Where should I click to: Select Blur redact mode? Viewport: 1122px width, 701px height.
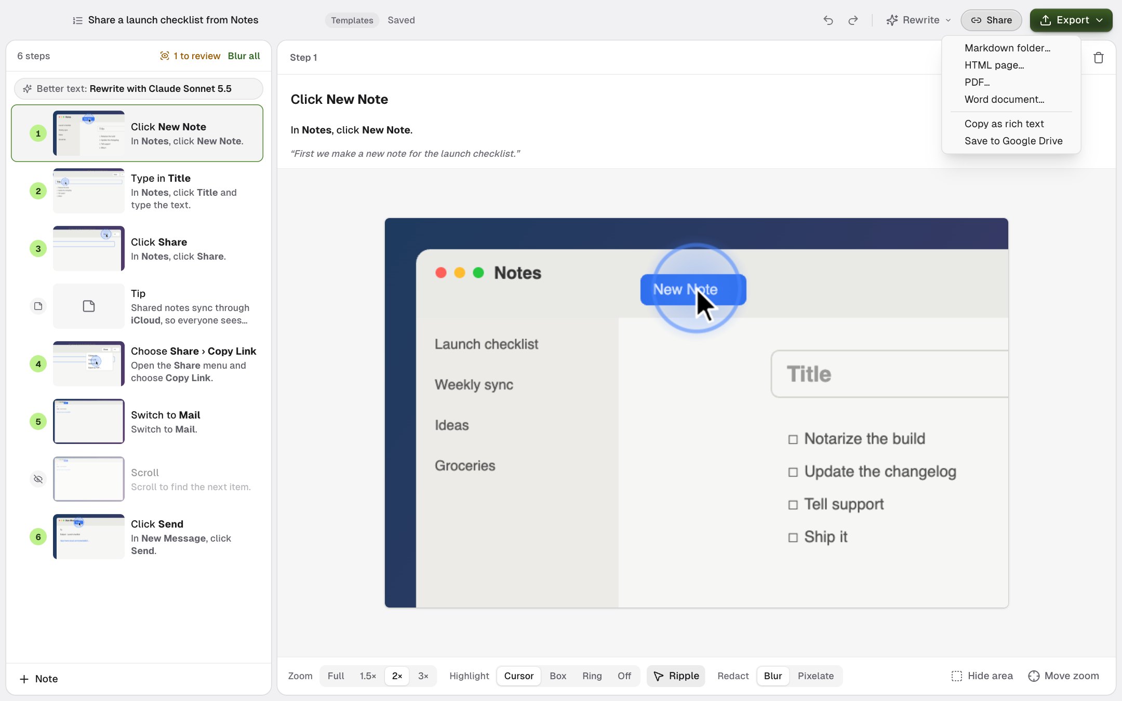point(773,676)
